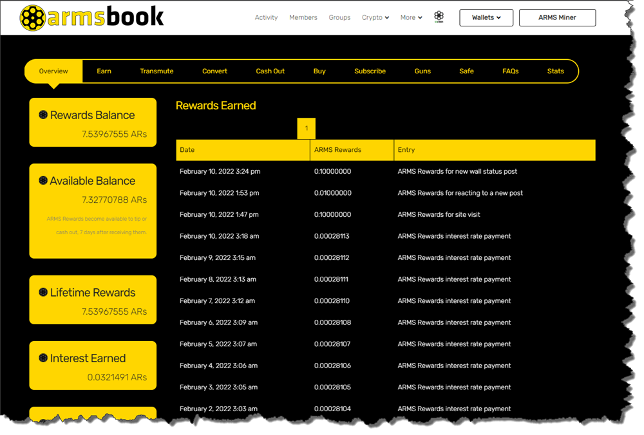This screenshot has width=644, height=435.
Task: Click the Interest Earned coin icon
Action: [43, 358]
